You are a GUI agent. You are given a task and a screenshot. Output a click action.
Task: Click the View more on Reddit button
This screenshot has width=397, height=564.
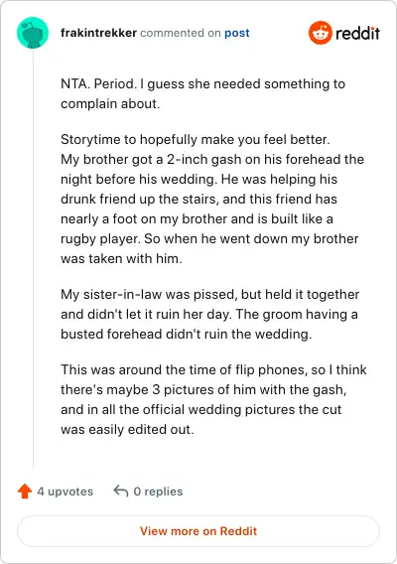(198, 531)
